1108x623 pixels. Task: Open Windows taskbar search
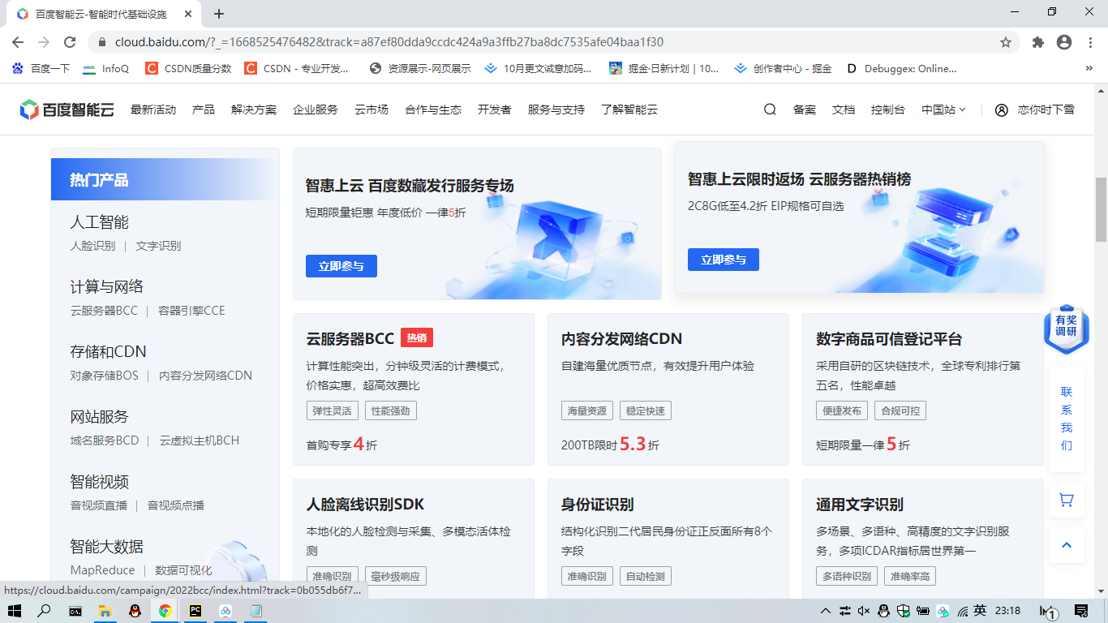[x=44, y=611]
